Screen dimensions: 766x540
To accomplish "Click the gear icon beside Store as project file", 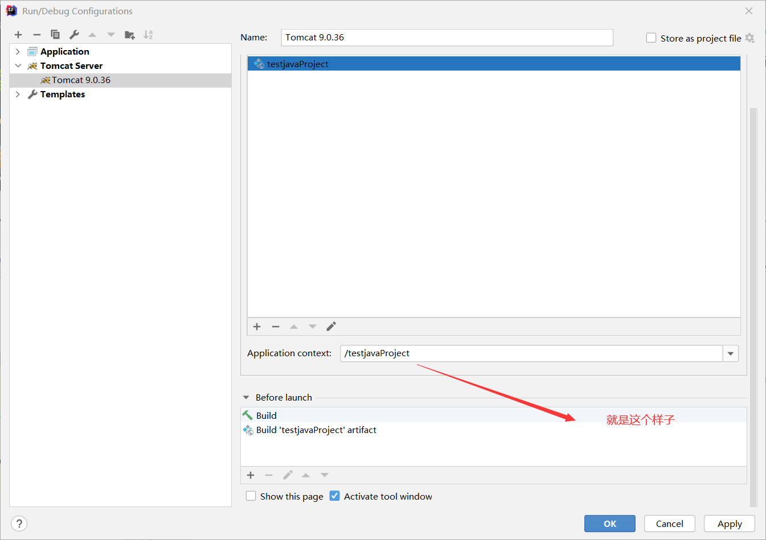I will [x=749, y=38].
